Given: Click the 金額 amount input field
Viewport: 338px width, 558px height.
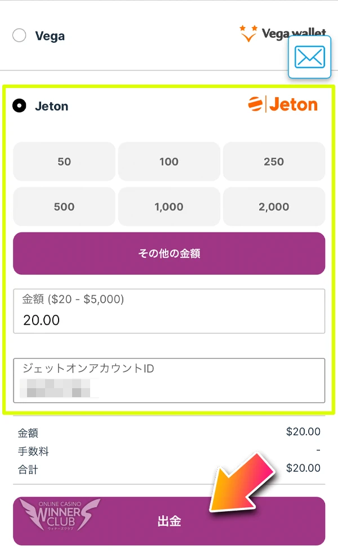Looking at the screenshot, I should click(x=169, y=311).
